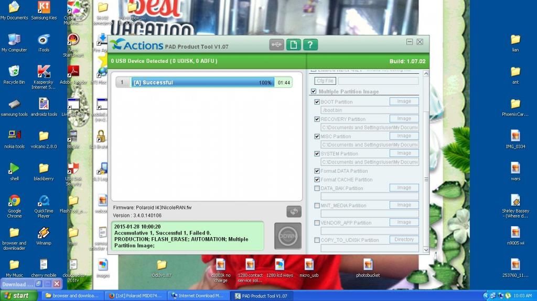Open androidz tools desktop icon
This screenshot has width=537, height=301.
44,107
